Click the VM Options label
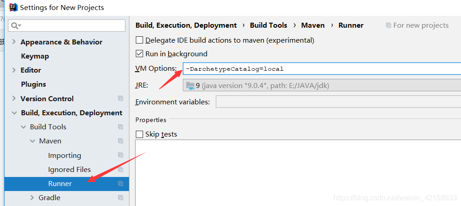The width and height of the screenshot is (461, 206). [x=156, y=69]
